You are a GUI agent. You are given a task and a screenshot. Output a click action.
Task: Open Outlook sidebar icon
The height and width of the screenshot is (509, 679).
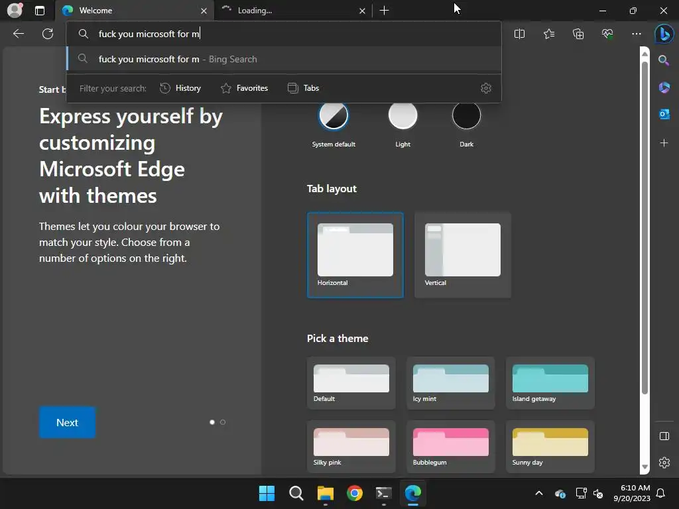pos(664,114)
